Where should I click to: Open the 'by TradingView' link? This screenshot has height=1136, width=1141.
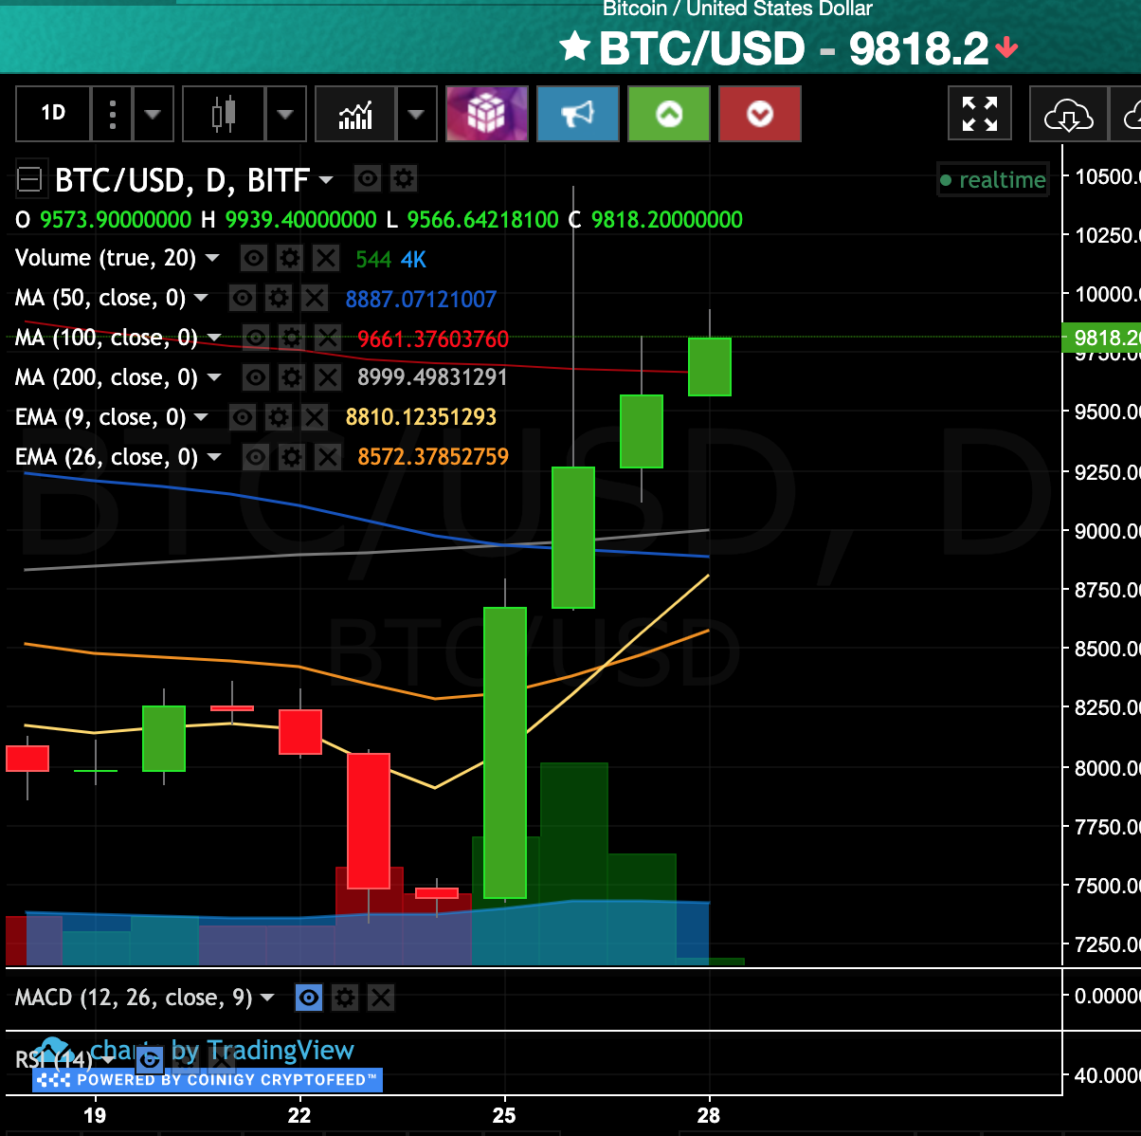click(263, 1051)
